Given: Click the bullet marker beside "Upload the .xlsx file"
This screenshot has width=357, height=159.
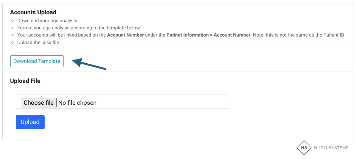Looking at the screenshot, I should click(x=12, y=43).
